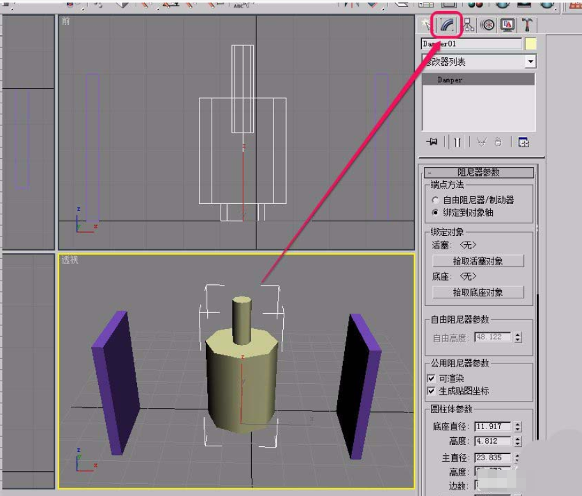This screenshot has width=582, height=496.
Task: Open the object color swatch
Action: click(x=530, y=44)
